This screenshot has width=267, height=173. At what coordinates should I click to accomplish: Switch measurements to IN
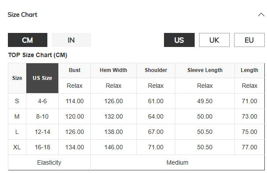pyautogui.click(x=71, y=40)
